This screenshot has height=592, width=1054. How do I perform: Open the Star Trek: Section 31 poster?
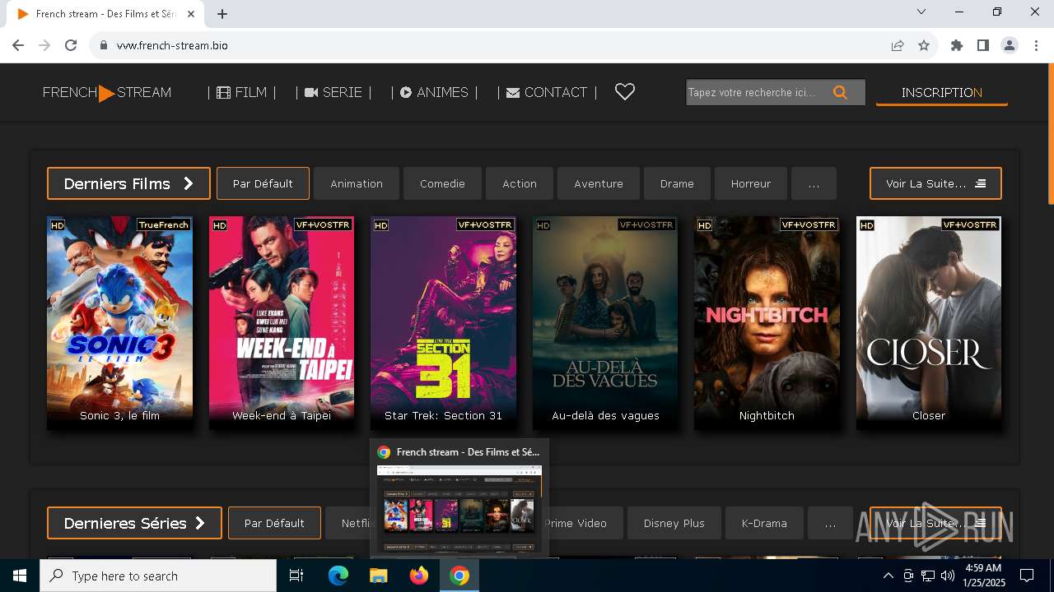point(443,322)
